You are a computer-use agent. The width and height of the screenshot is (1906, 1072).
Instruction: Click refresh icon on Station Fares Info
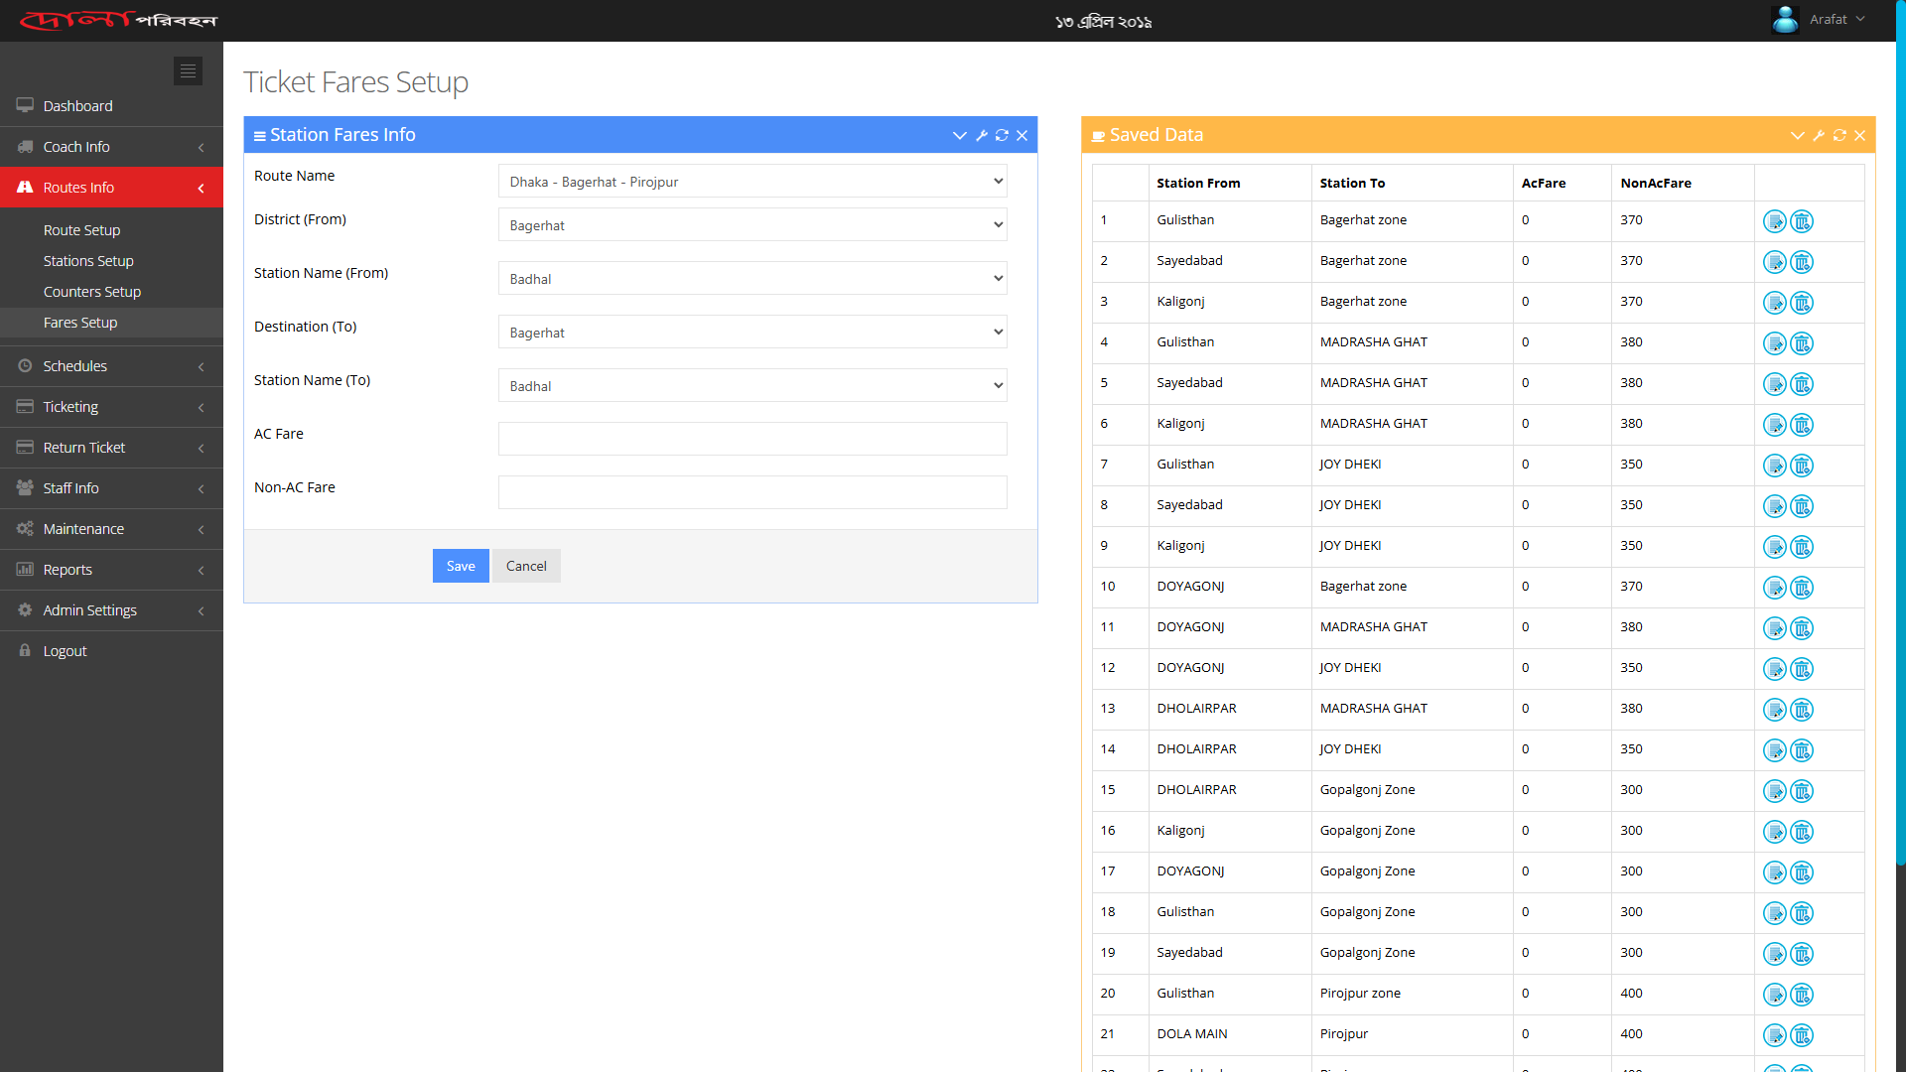[1002, 136]
